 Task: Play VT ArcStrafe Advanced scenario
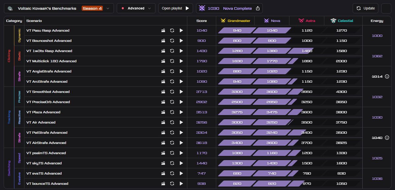point(181,82)
